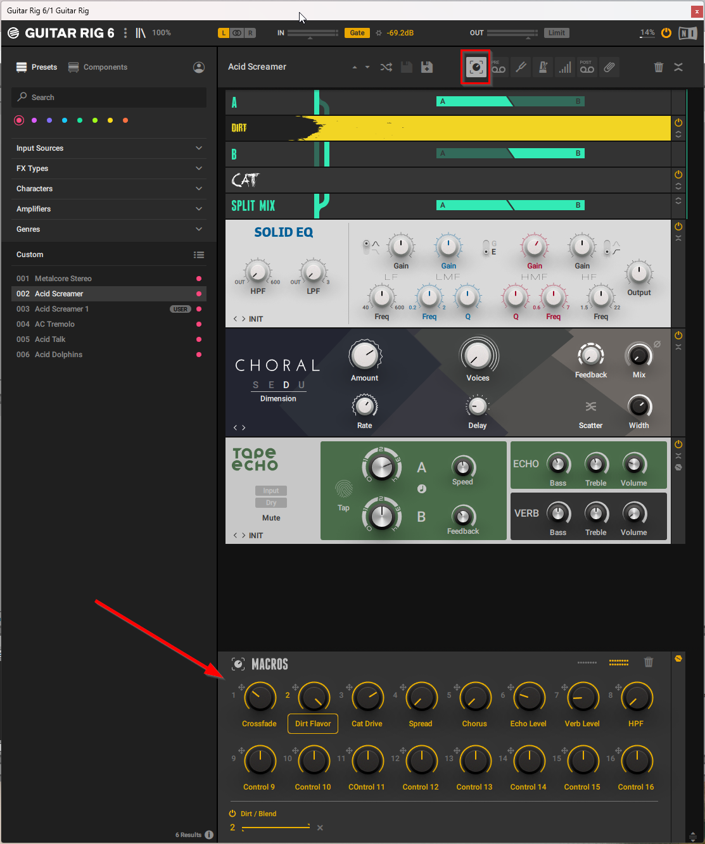Collapse all rack components icon
Screen dimensions: 705x844
(x=678, y=67)
